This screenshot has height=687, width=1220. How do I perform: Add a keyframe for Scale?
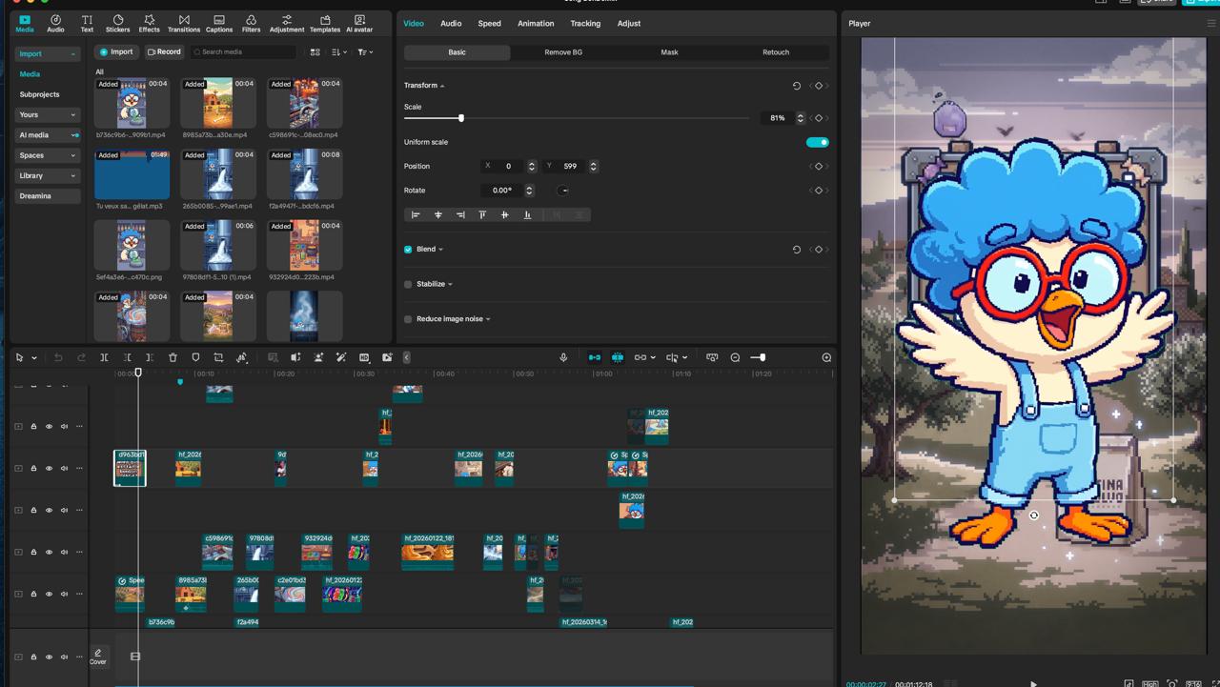(819, 118)
